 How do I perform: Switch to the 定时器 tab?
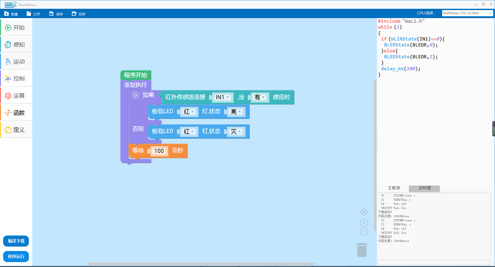pyautogui.click(x=424, y=188)
